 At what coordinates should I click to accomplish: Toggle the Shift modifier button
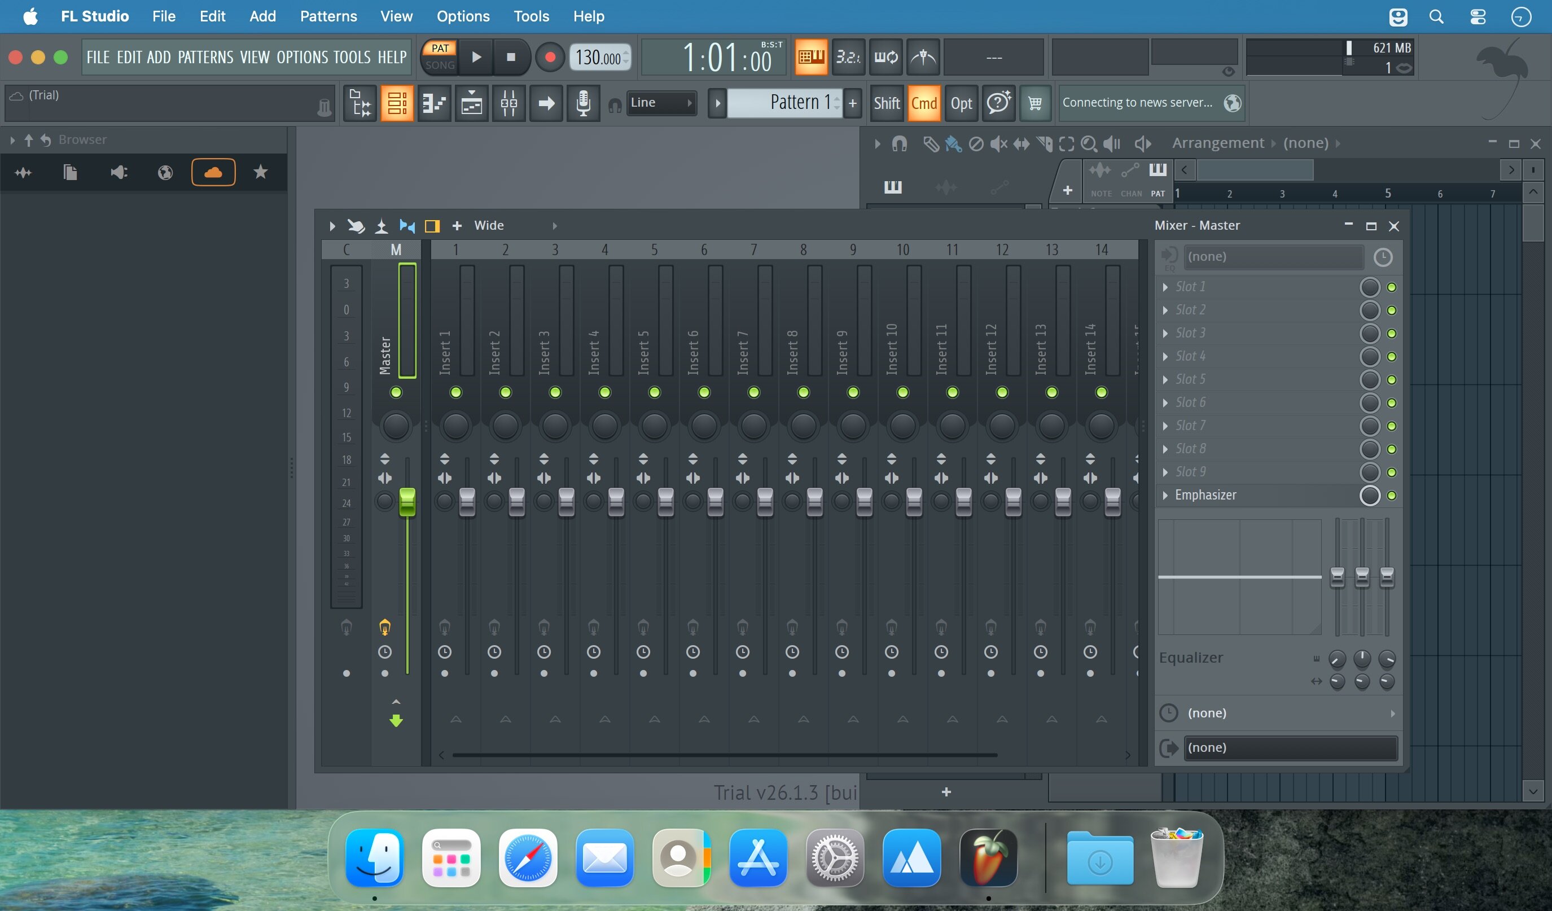(x=886, y=103)
